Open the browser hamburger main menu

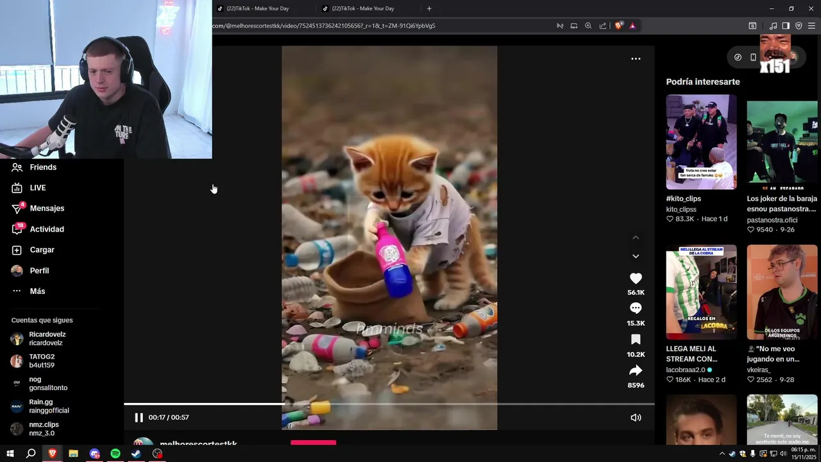click(x=811, y=26)
